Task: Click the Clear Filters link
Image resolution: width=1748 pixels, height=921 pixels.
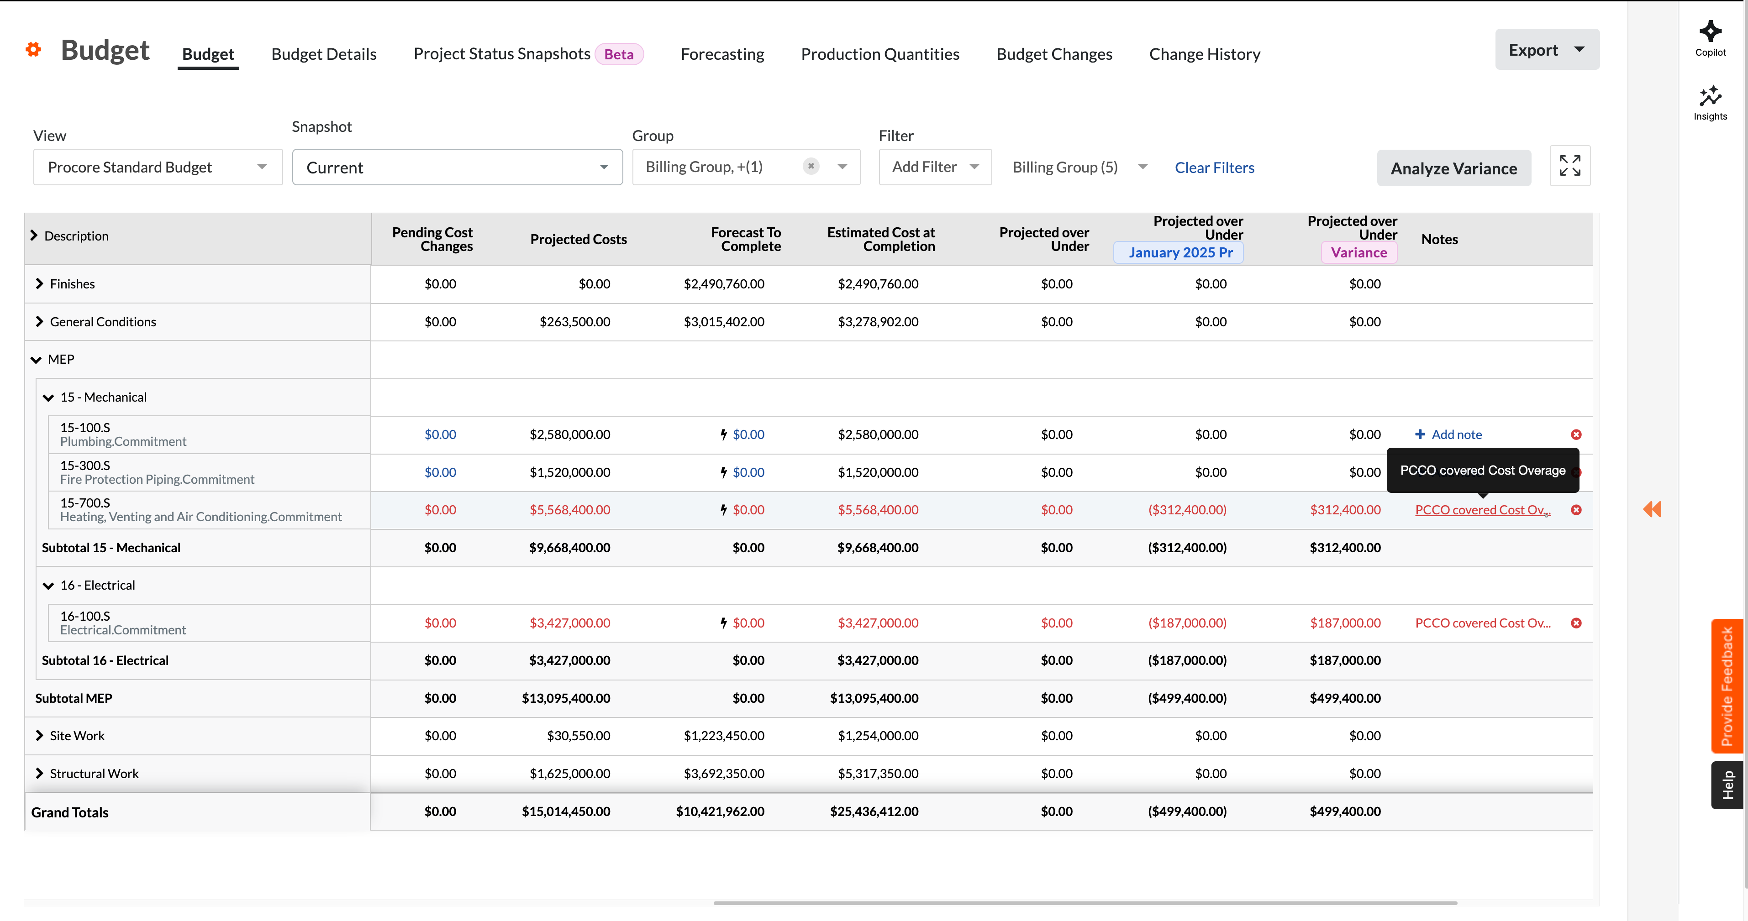Action: pos(1215,167)
